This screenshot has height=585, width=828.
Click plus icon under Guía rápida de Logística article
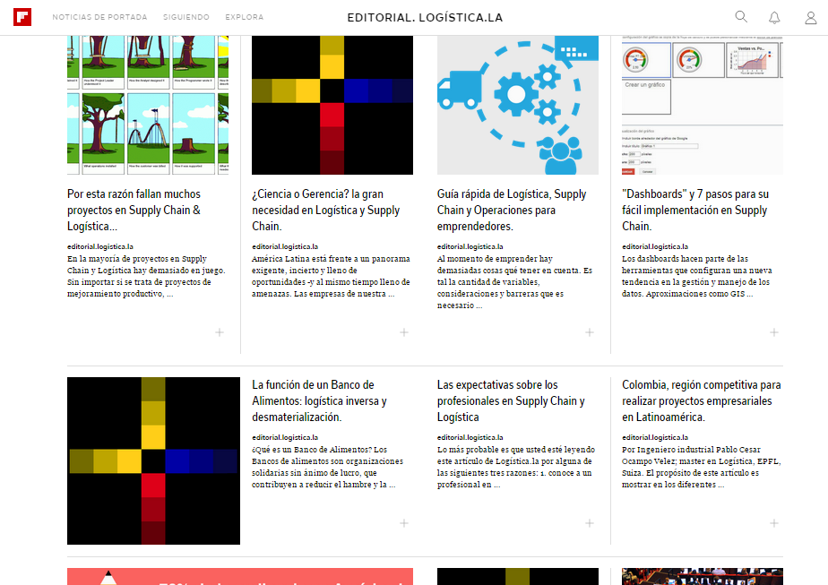(590, 332)
